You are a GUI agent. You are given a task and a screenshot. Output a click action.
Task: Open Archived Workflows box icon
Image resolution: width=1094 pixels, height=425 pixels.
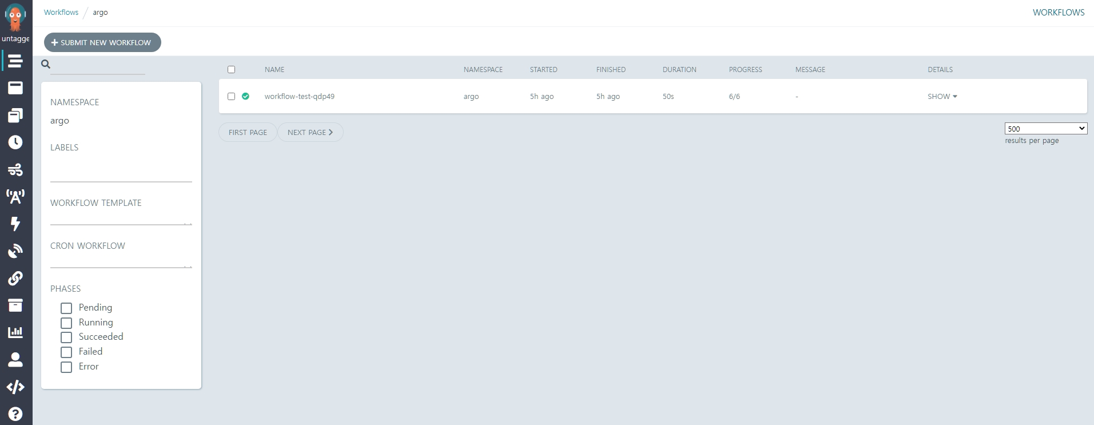[x=15, y=305]
